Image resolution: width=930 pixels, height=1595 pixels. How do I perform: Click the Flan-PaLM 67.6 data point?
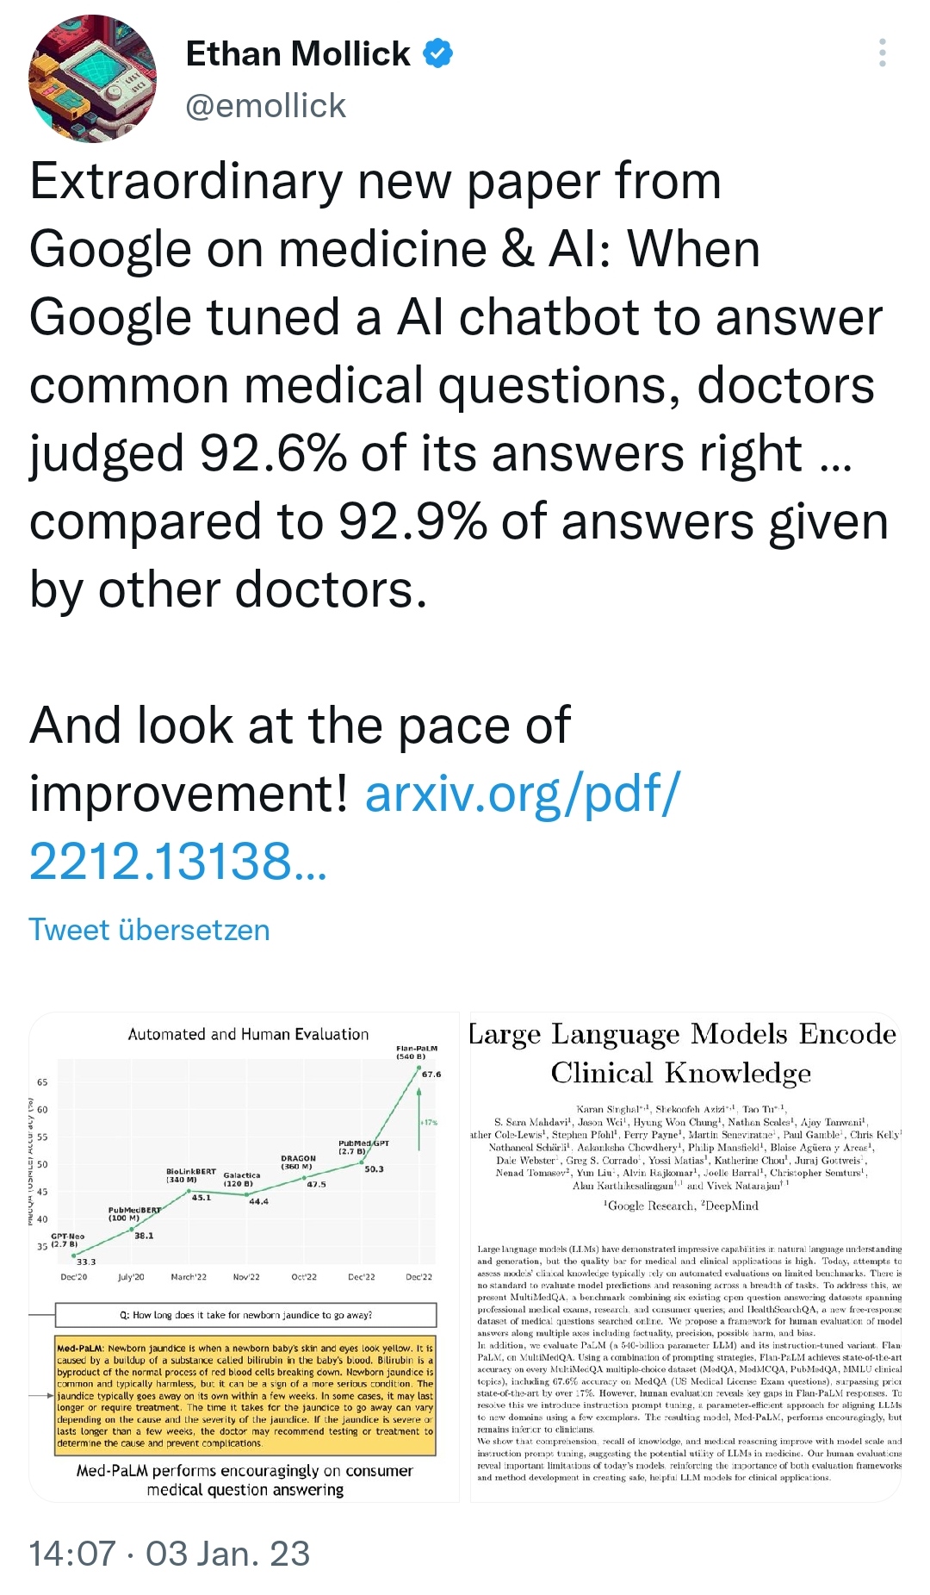(419, 1072)
